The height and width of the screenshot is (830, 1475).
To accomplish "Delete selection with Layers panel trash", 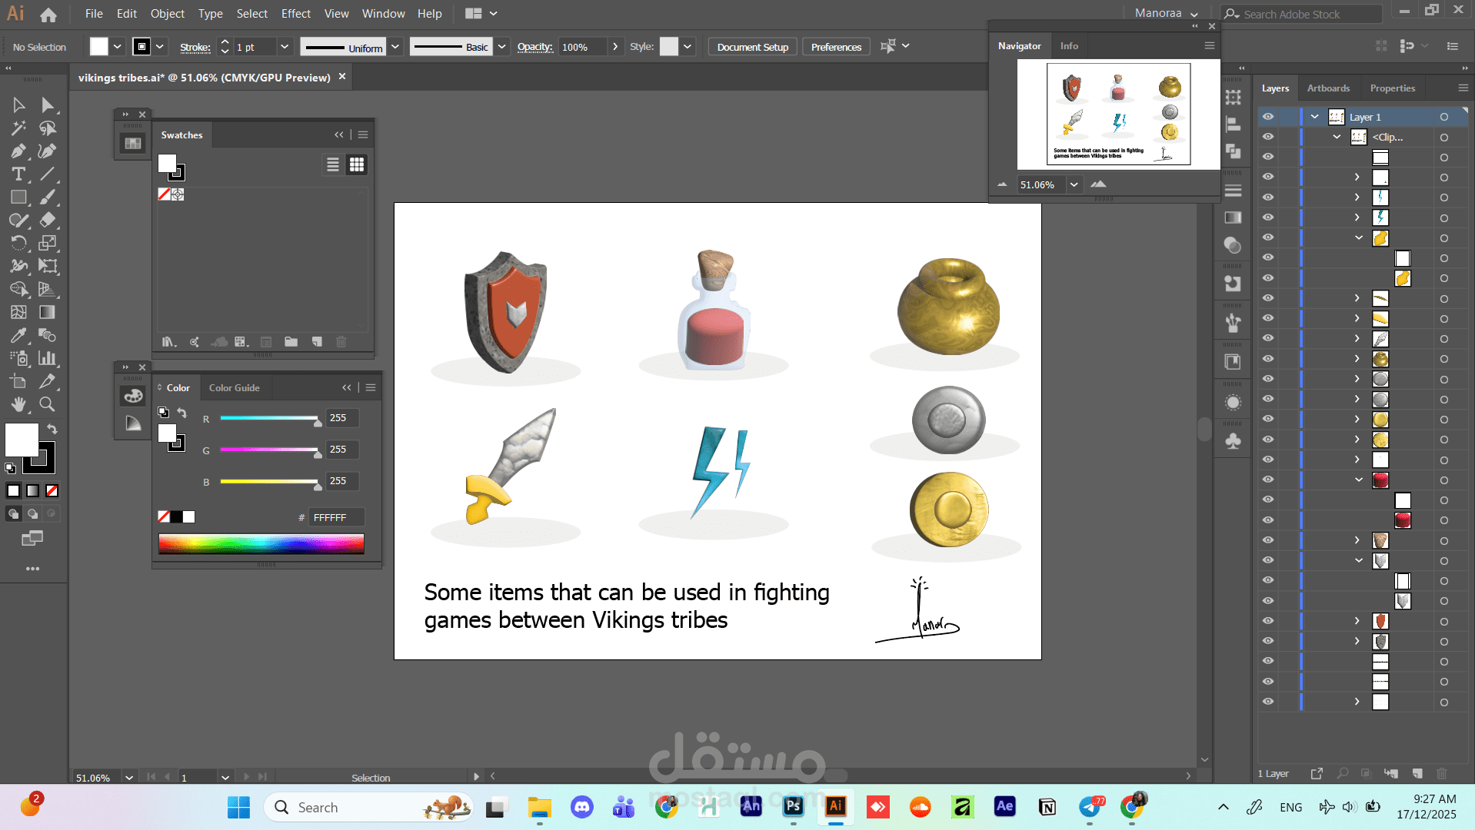I will pos(1442,773).
